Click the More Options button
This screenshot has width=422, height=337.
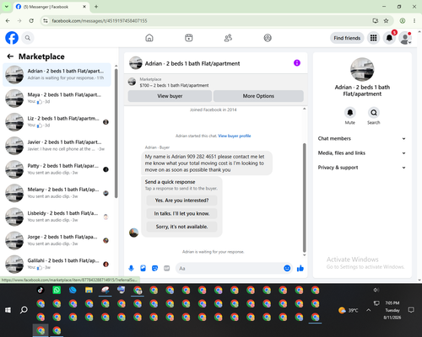point(258,96)
